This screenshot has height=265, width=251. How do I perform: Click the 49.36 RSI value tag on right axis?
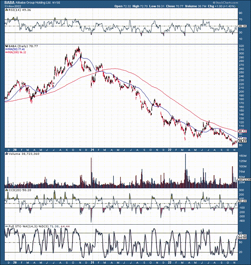click(x=242, y=26)
